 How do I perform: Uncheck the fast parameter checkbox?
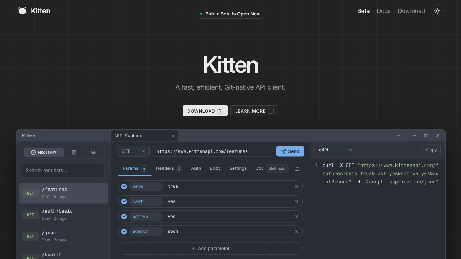coord(124,201)
